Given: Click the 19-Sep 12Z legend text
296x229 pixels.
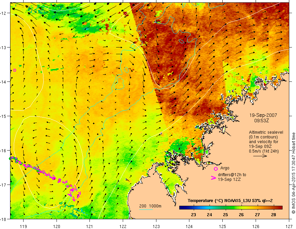Looking at the screenshot, I should click(x=229, y=179).
